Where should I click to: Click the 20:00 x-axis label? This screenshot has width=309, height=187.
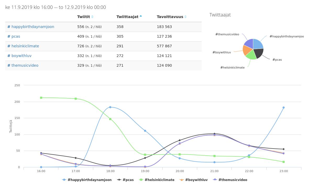pos(180,171)
